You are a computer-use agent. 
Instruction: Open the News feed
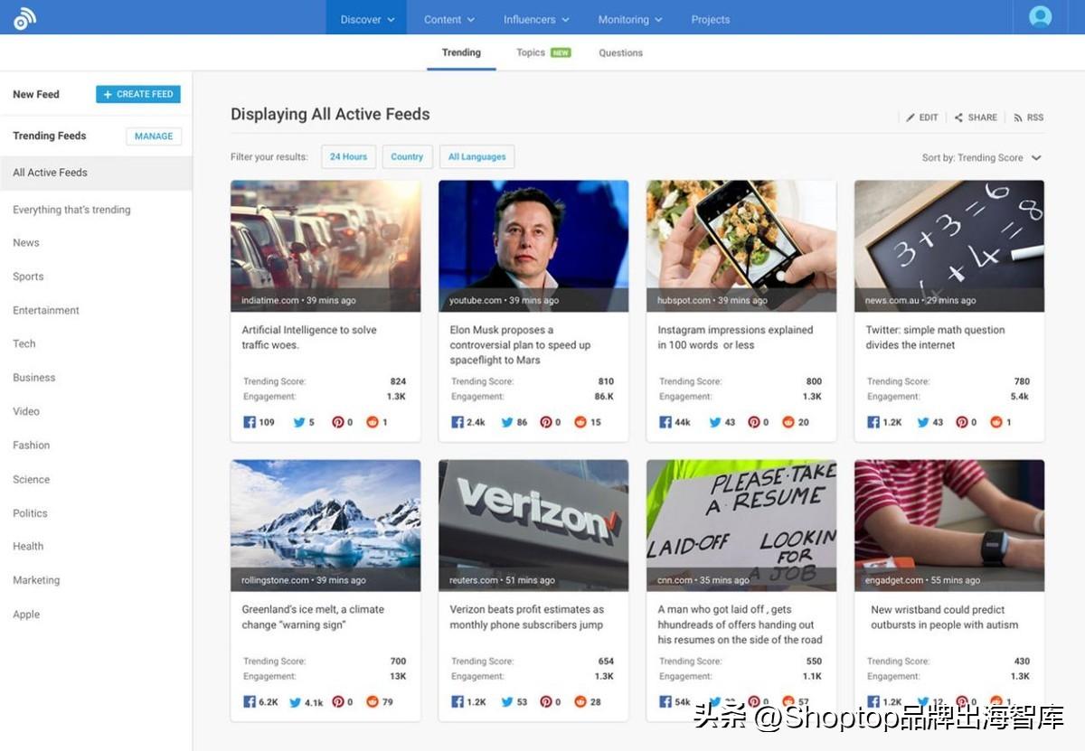(x=26, y=242)
